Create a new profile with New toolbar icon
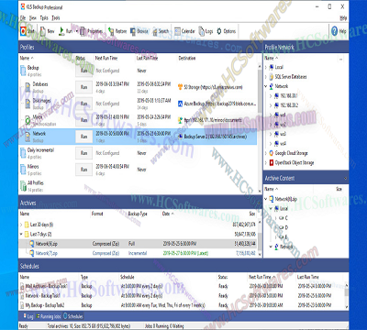367x330 pixels. tap(43, 31)
